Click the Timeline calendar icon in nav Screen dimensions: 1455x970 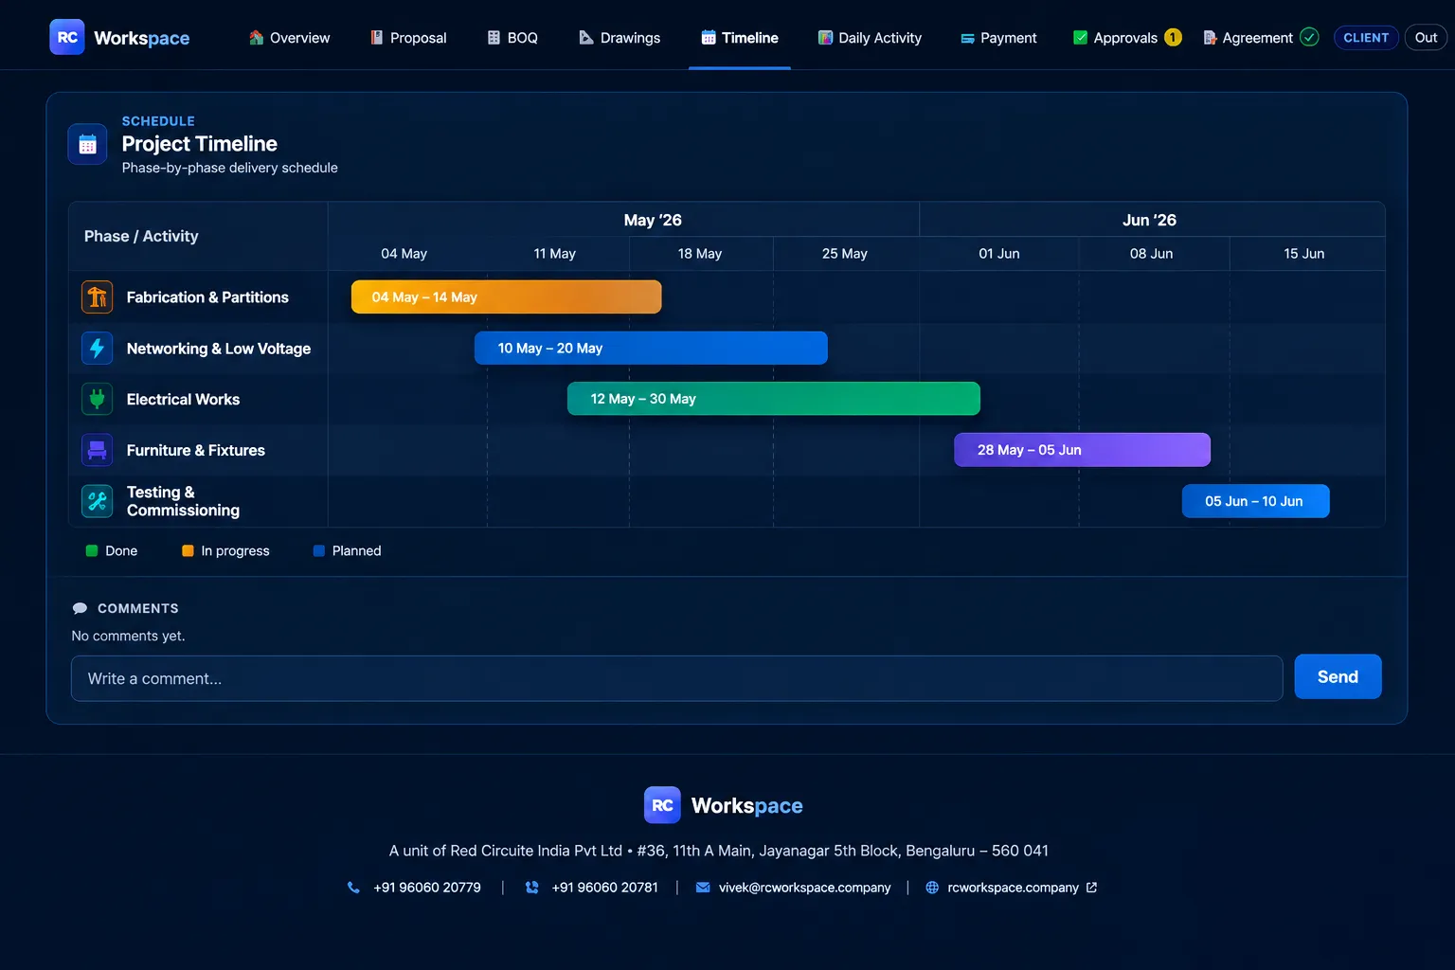(709, 38)
